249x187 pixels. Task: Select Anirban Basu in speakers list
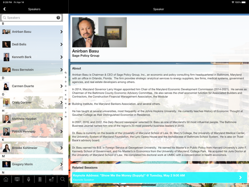pyautogui.click(x=31, y=32)
